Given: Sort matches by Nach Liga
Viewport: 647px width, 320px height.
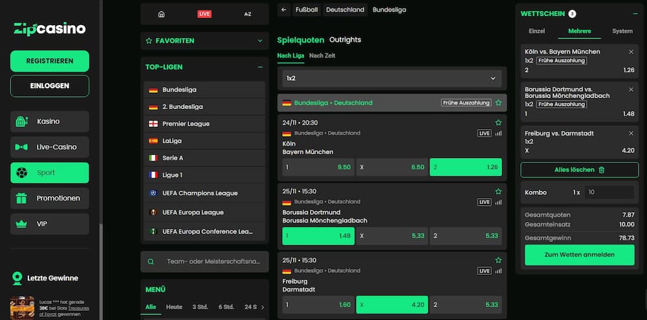Looking at the screenshot, I should [x=291, y=55].
